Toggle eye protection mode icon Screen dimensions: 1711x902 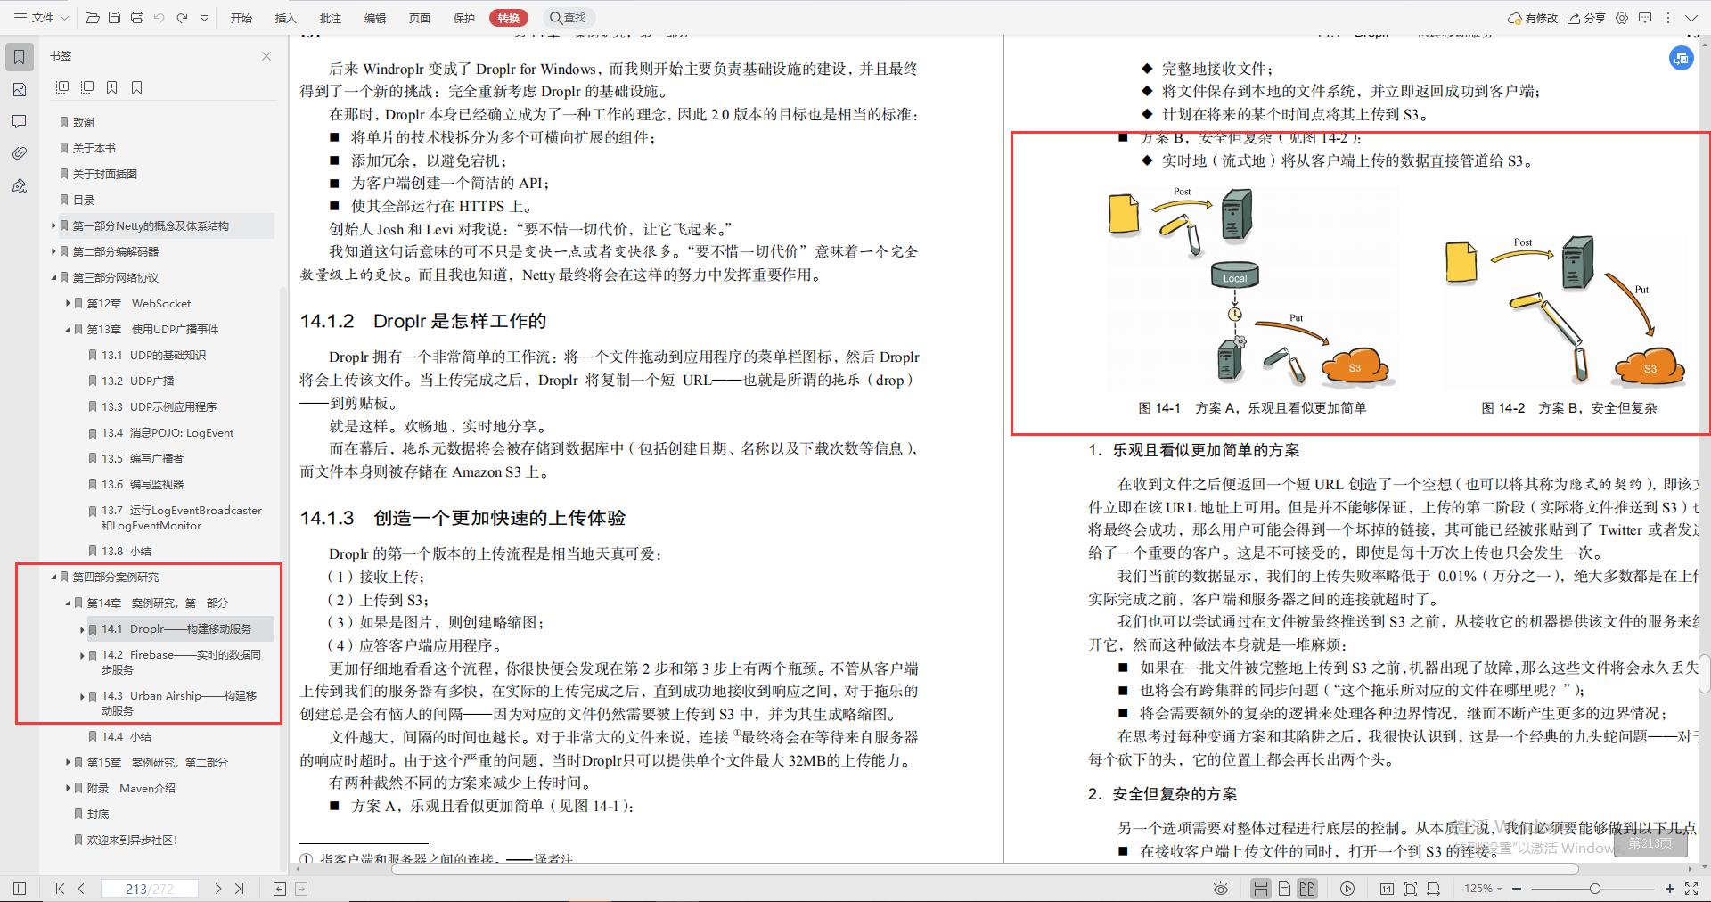pyautogui.click(x=1221, y=889)
